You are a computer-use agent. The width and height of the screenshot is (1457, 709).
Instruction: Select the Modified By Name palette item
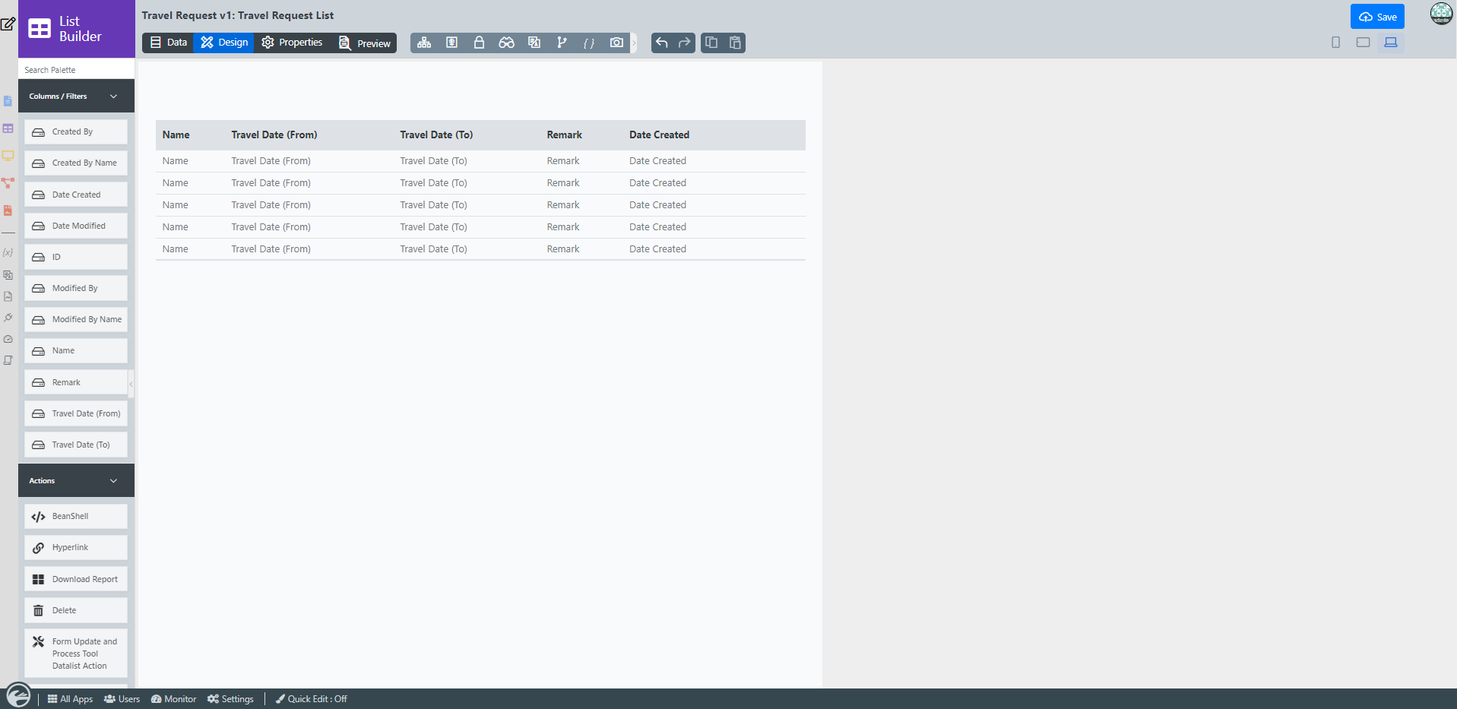click(x=76, y=319)
